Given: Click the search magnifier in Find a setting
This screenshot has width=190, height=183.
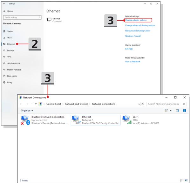Looking at the screenshot, I should coord(39,17).
